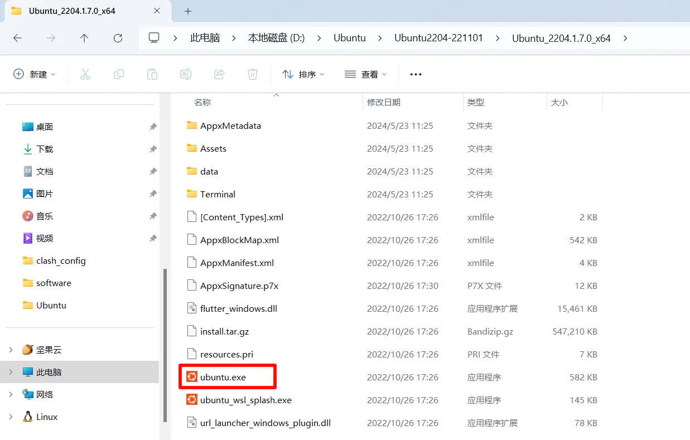Open Ubuntu folder in sidebar
Screen dimensions: 690x440
coord(51,306)
